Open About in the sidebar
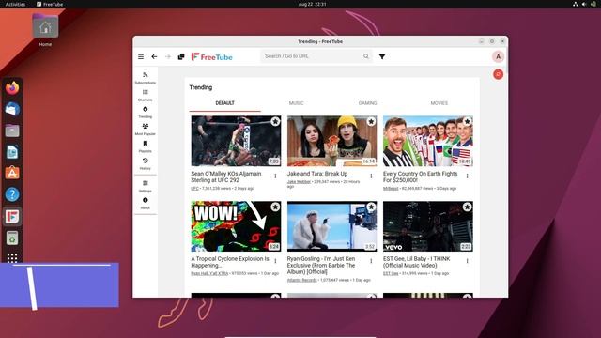 point(146,203)
